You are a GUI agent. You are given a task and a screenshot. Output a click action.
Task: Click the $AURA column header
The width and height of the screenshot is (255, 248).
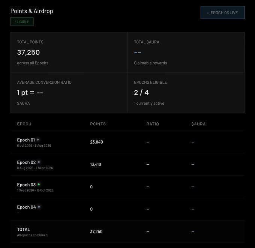coord(198,124)
